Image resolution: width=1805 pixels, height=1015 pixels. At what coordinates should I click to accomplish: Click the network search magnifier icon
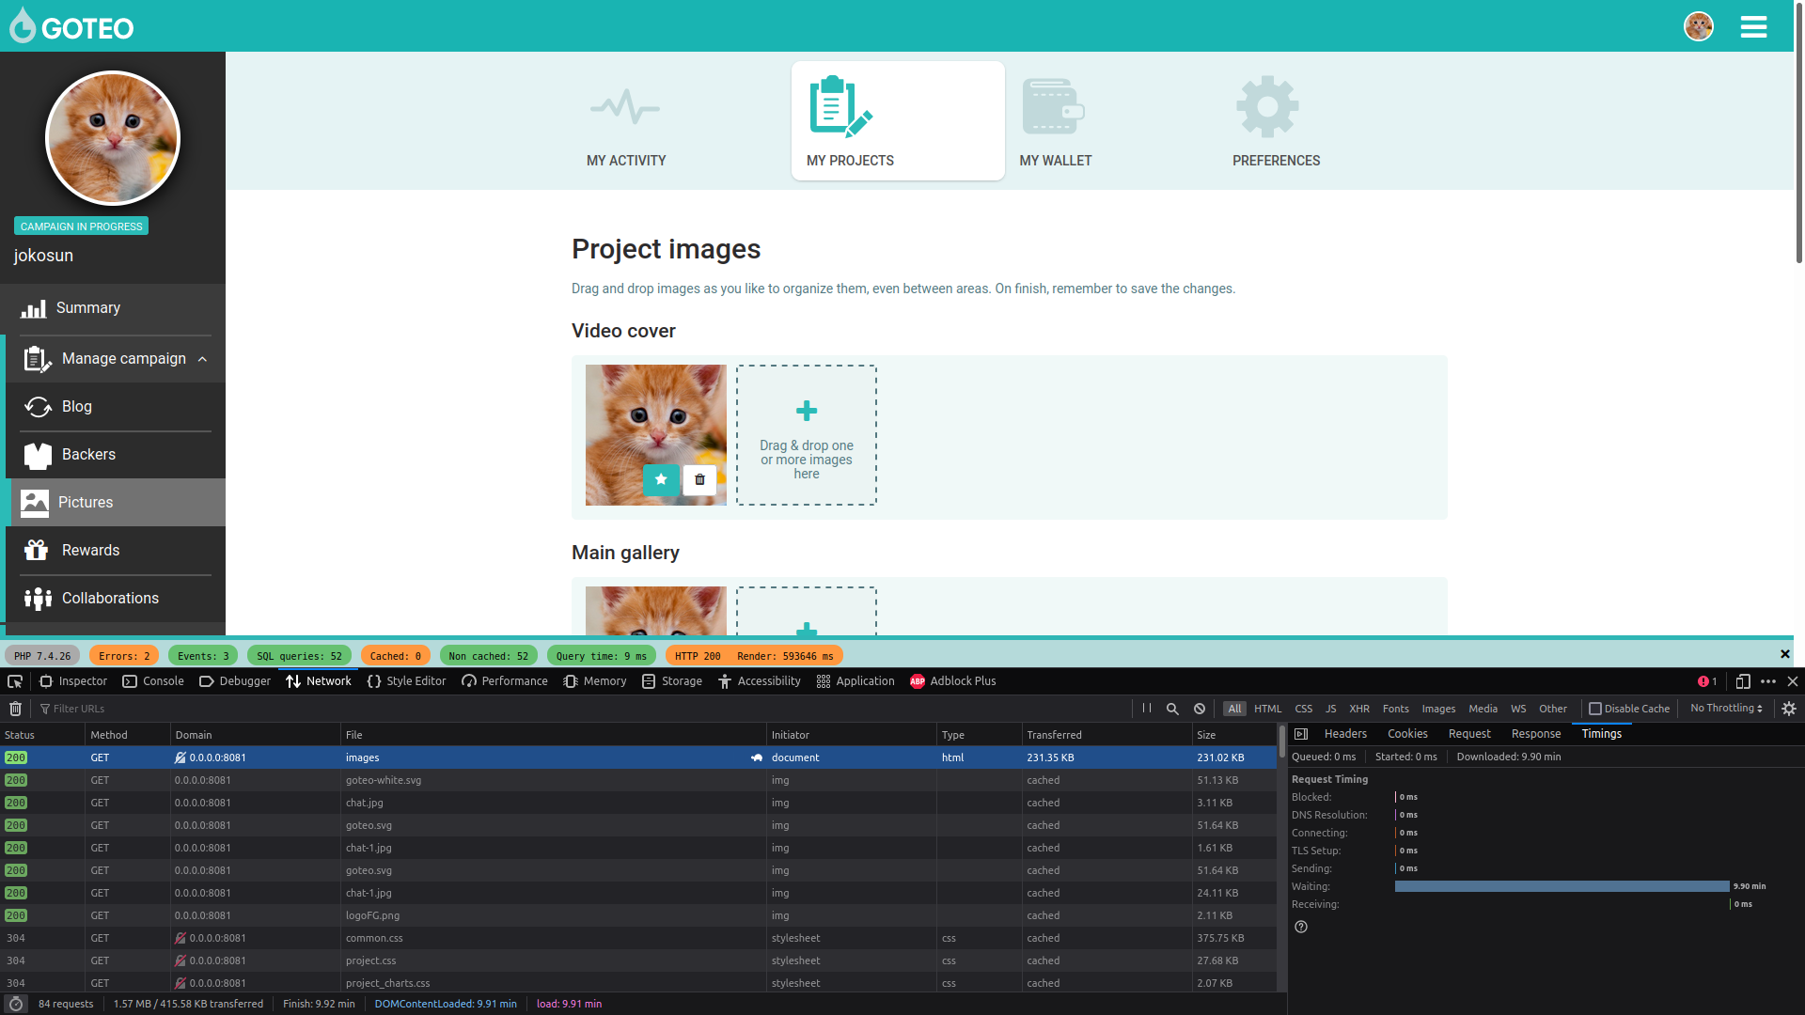[1172, 709]
